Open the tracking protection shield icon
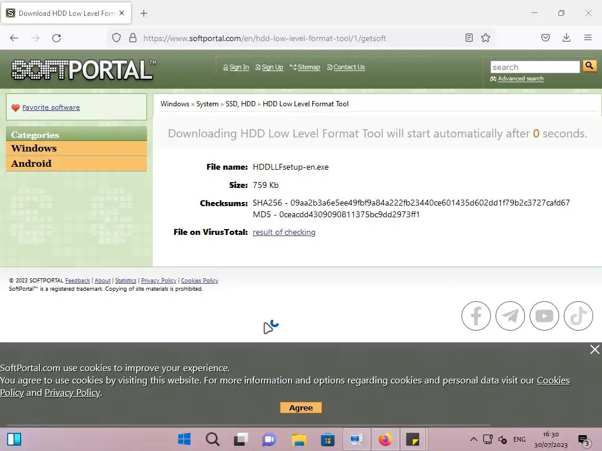The image size is (602, 451). pyautogui.click(x=116, y=38)
